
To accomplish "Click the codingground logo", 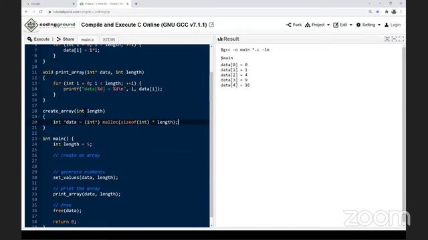I will click(x=49, y=25).
